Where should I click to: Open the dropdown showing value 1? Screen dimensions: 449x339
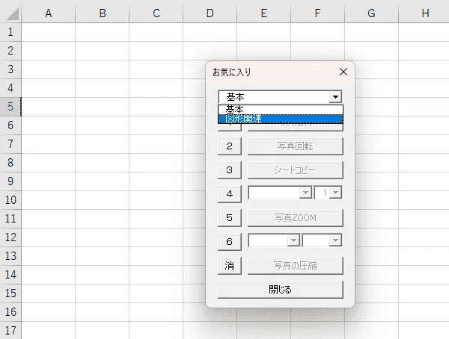coord(335,193)
